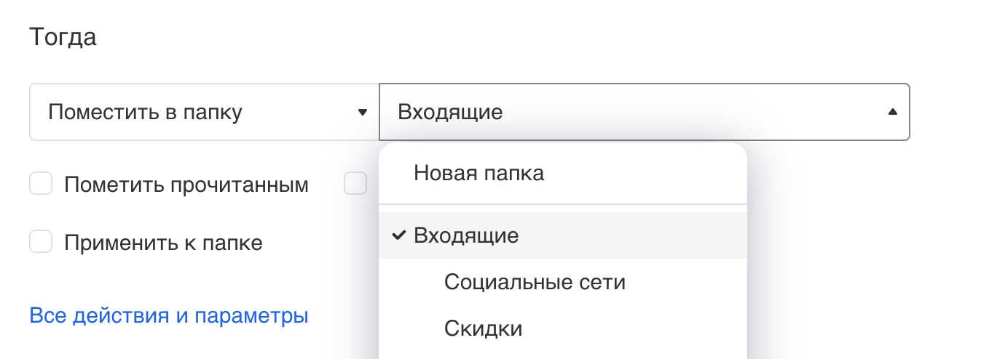Viewport: 989px width, 359px height.
Task: Open the Поместить в папку action dropdown
Action: click(x=204, y=113)
